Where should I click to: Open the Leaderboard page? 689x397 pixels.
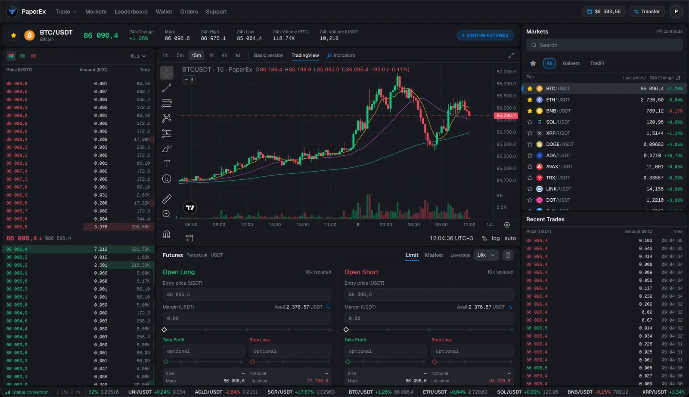[131, 12]
